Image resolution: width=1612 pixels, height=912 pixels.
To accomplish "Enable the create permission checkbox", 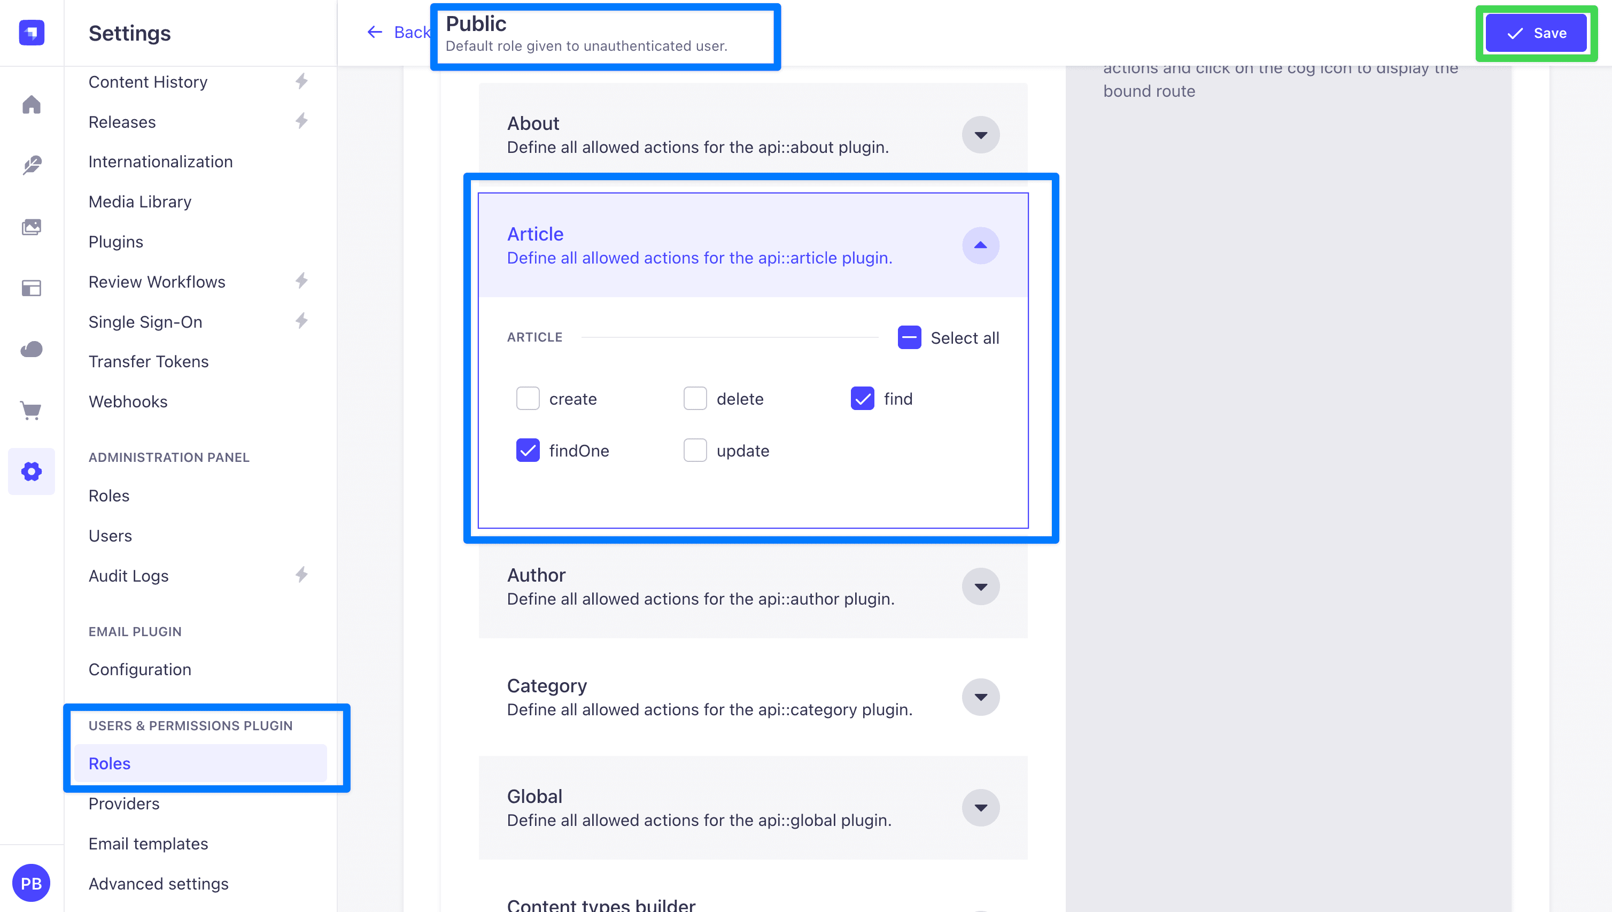I will (x=528, y=398).
